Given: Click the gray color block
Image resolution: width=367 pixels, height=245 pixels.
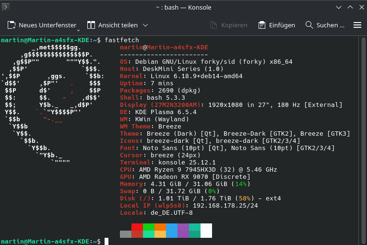Looking at the screenshot, I should pos(126,234).
